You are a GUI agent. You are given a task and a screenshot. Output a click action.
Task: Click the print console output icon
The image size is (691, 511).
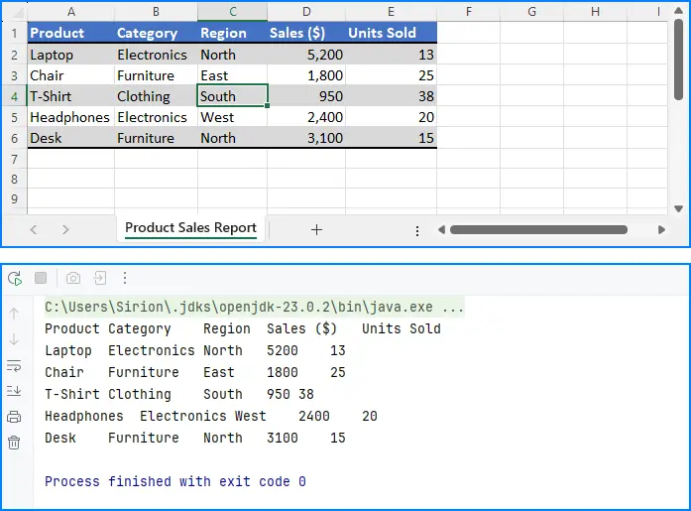click(x=14, y=417)
